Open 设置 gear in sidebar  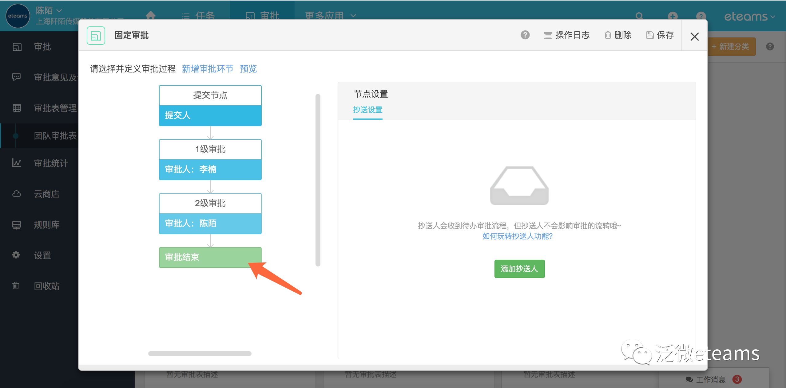coord(43,255)
